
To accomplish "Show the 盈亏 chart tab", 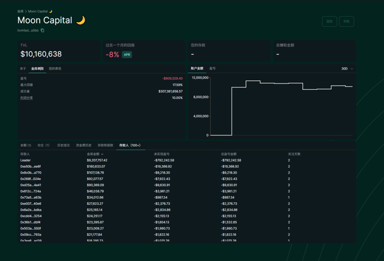I will pyautogui.click(x=213, y=69).
